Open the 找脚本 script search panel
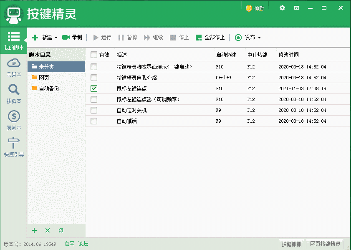Screen dimensions: 351x250 point(14,93)
